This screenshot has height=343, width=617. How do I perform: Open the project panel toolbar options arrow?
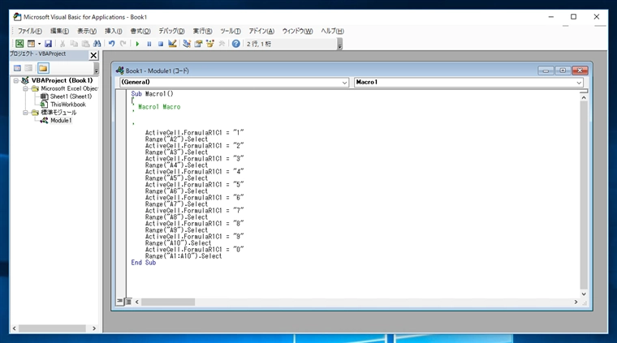(96, 69)
